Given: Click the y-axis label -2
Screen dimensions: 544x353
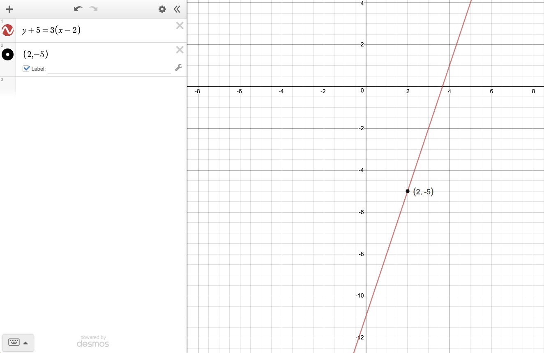Looking at the screenshot, I should pos(361,128).
